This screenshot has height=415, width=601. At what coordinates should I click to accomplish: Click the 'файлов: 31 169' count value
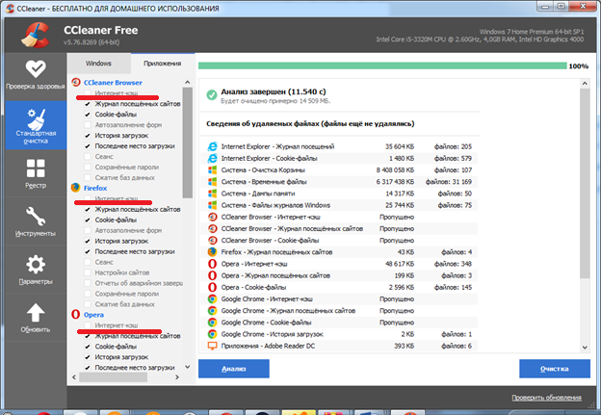coord(449,182)
